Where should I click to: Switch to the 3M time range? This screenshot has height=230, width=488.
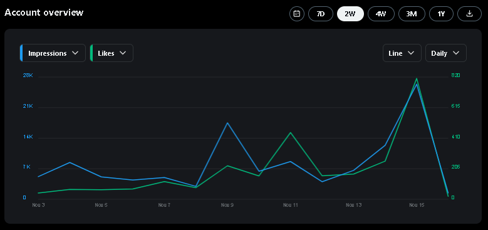412,14
